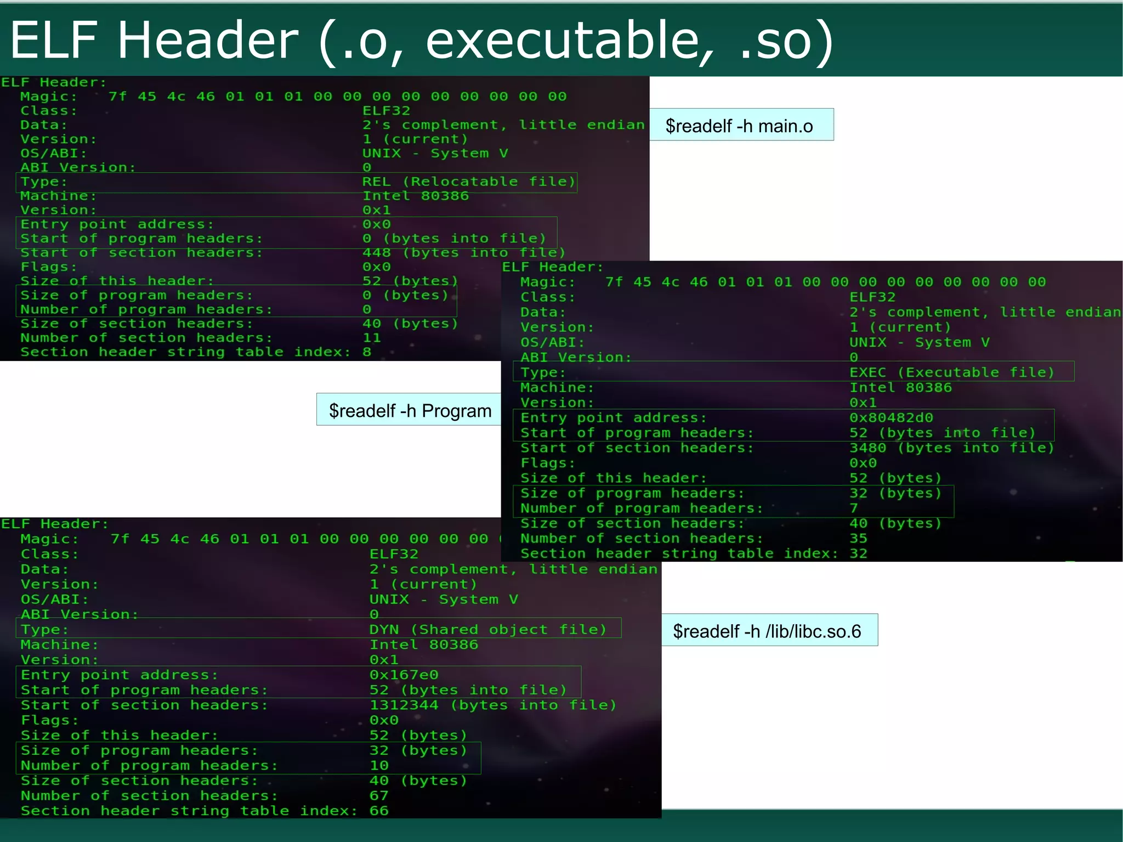Click 'UNIX - System V' in libc output

[444, 599]
